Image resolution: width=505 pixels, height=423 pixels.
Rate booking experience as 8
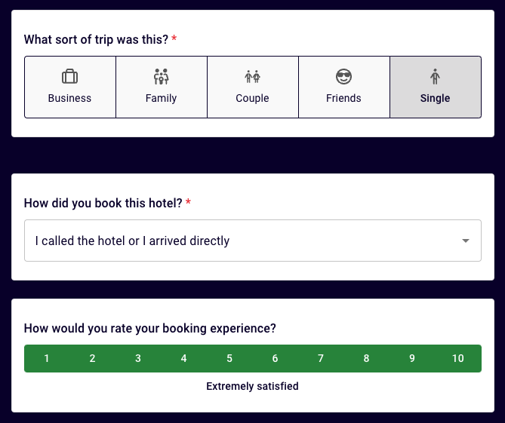point(367,358)
